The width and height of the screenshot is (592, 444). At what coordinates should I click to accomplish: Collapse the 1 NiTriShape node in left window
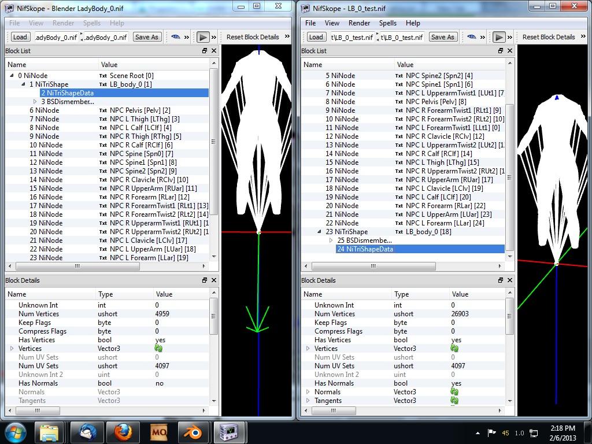coord(23,84)
